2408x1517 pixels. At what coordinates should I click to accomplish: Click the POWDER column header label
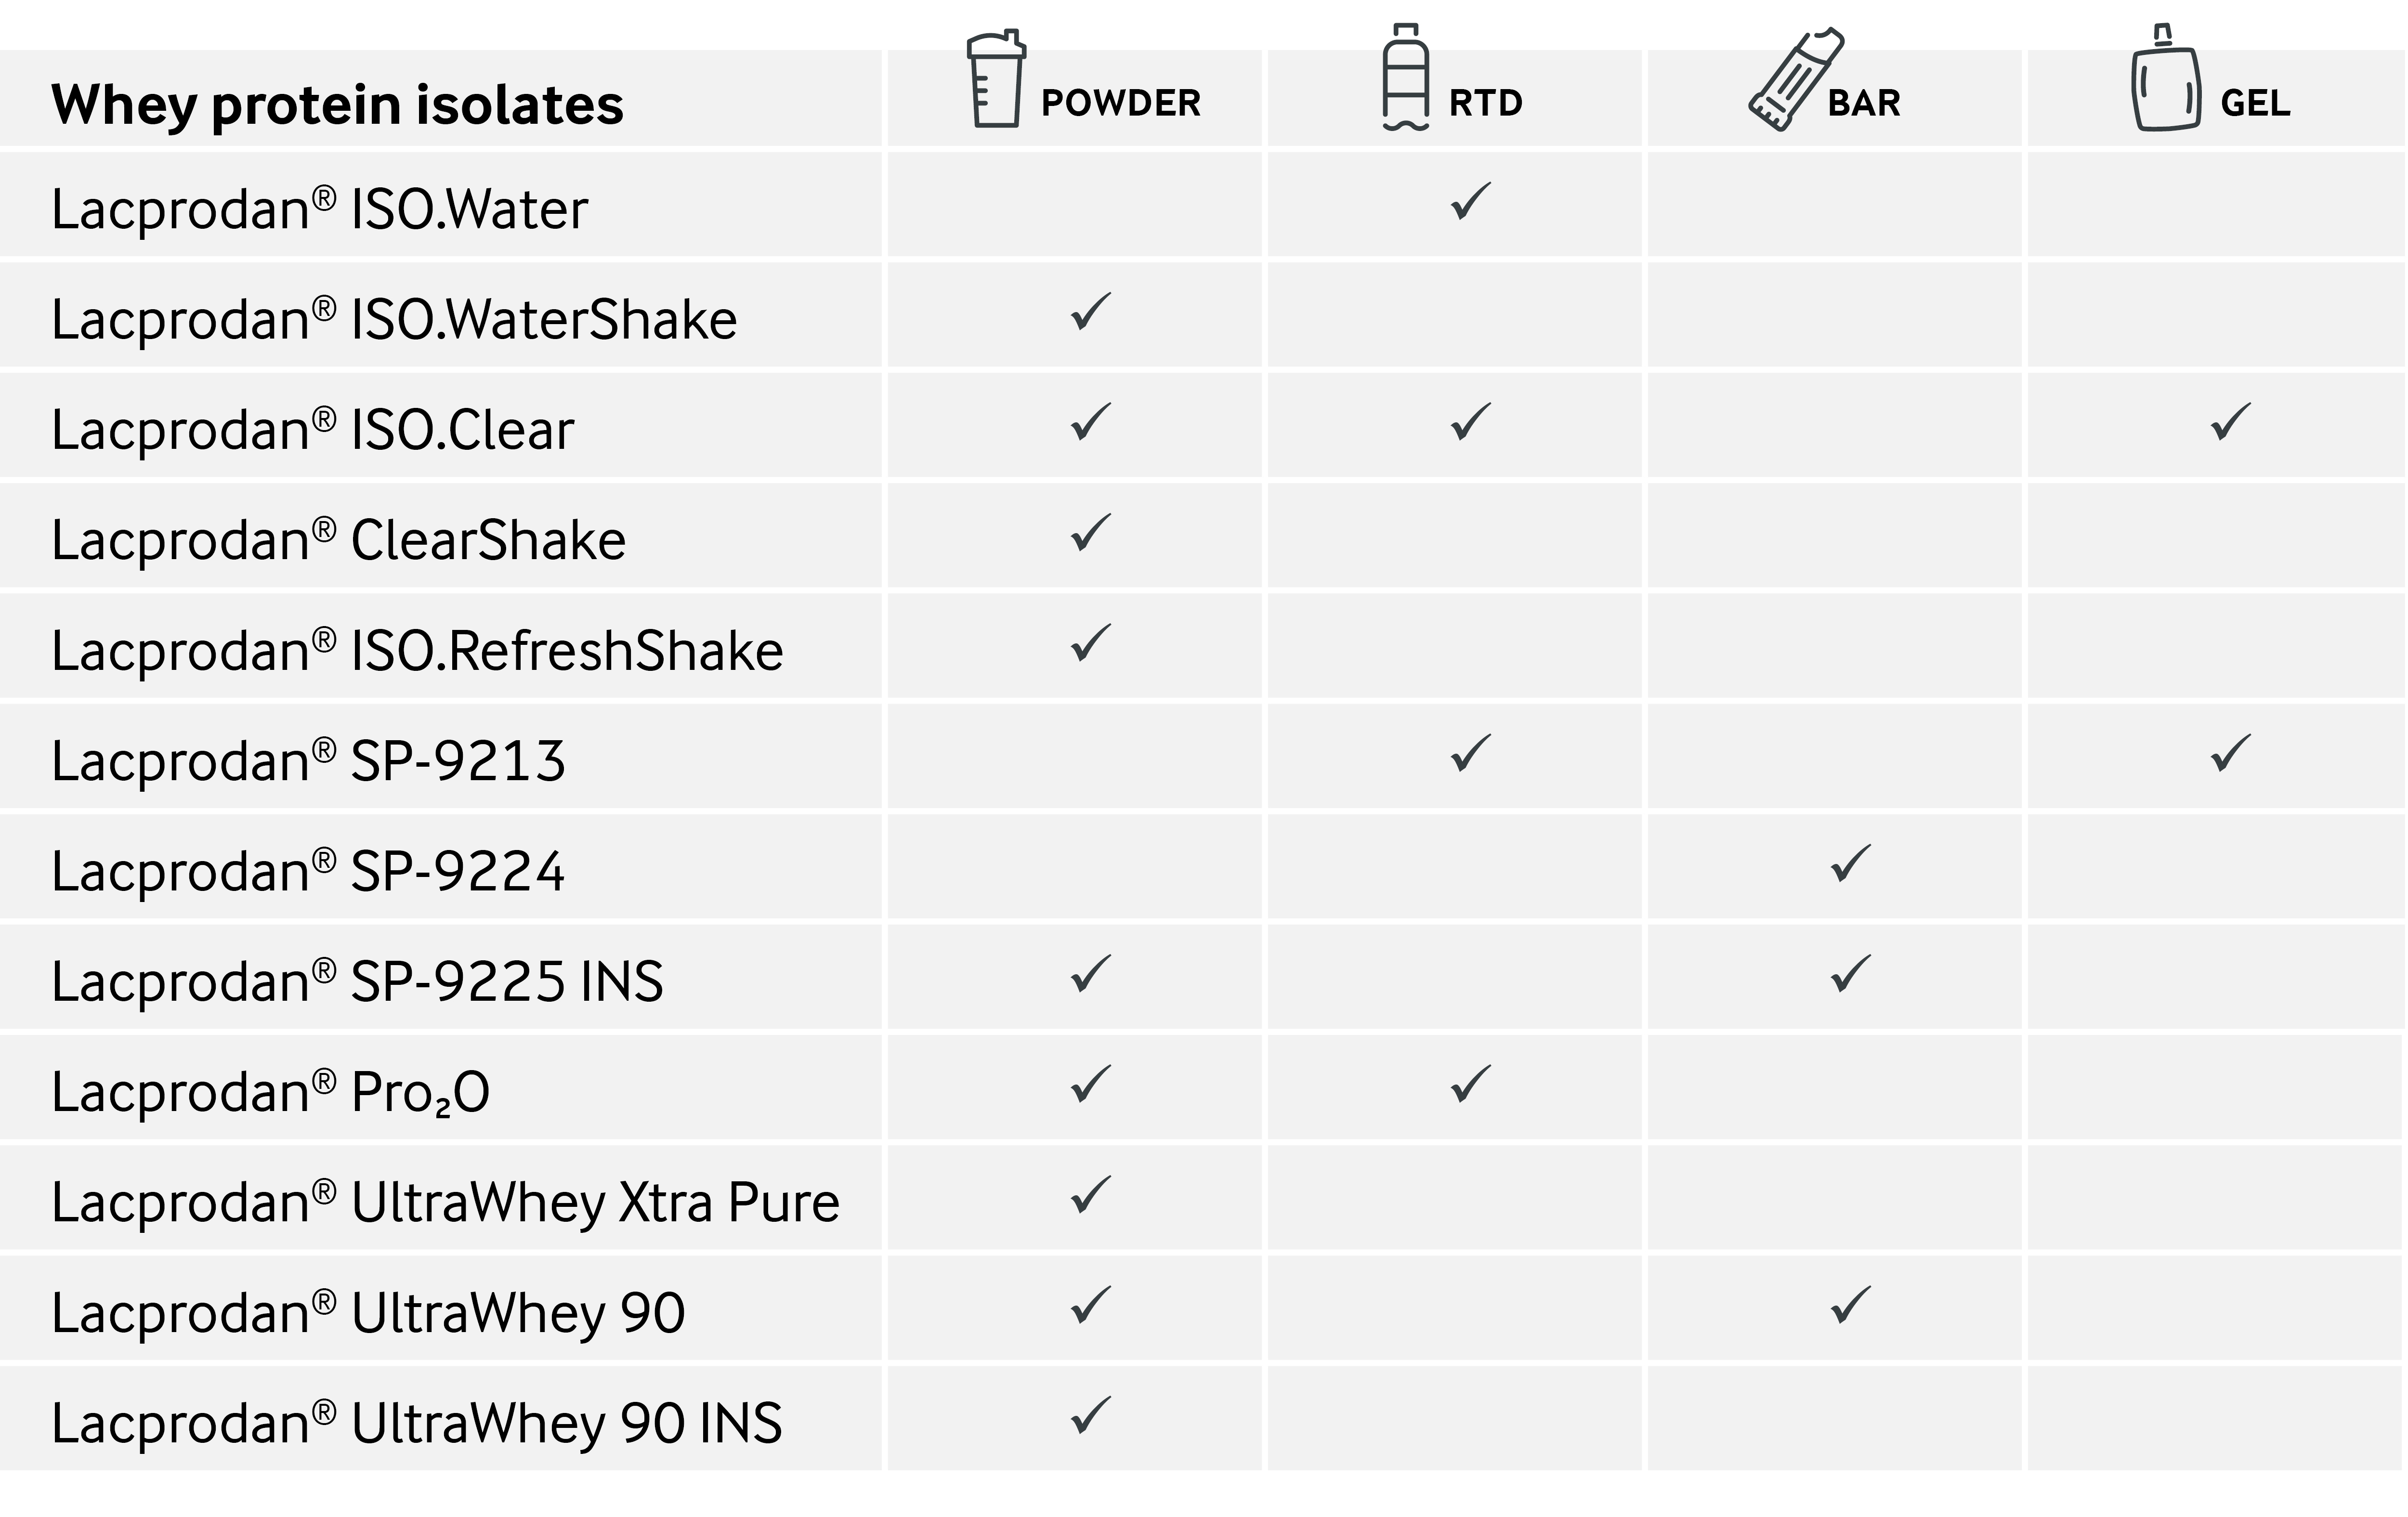click(1120, 103)
